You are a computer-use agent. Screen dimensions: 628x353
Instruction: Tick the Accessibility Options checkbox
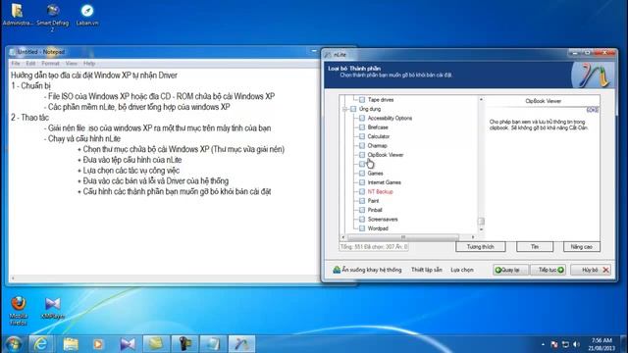[362, 118]
